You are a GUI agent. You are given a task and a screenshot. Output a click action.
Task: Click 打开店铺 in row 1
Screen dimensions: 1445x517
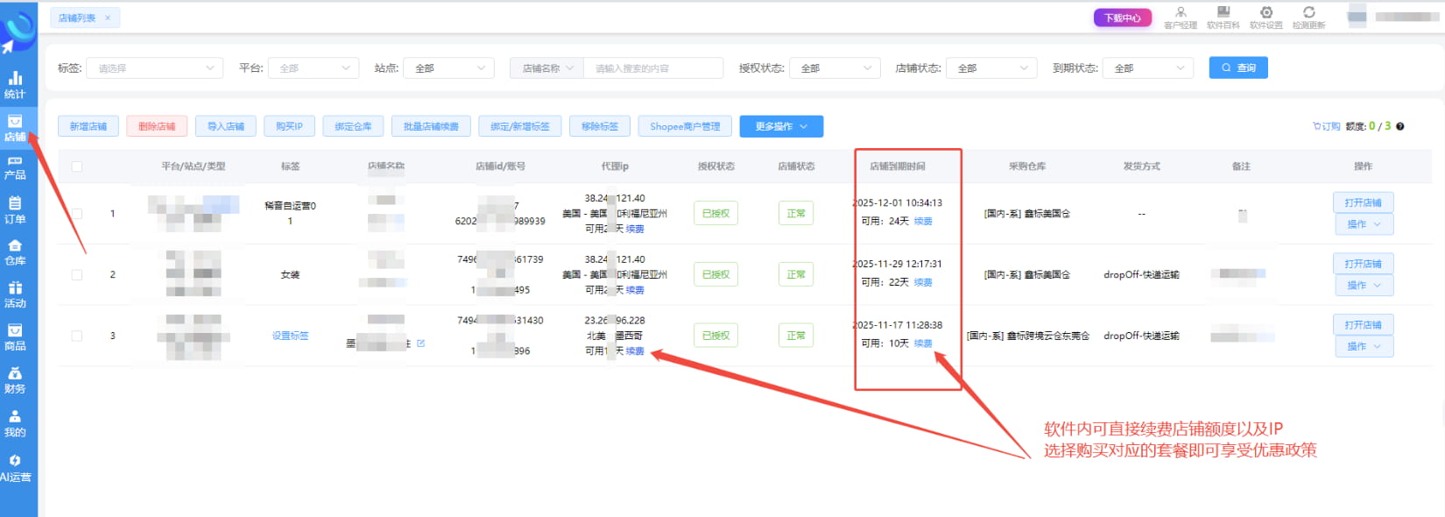coord(1364,202)
